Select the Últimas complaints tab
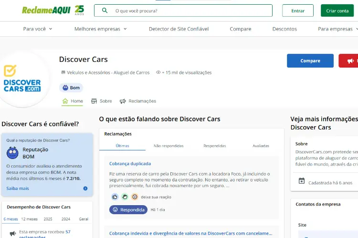The image size is (358, 238). pyautogui.click(x=122, y=146)
